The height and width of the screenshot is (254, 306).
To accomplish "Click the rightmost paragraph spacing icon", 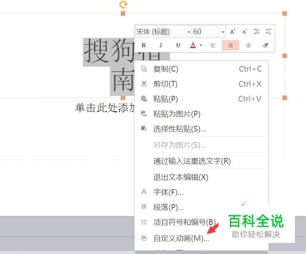I will pos(268,31).
